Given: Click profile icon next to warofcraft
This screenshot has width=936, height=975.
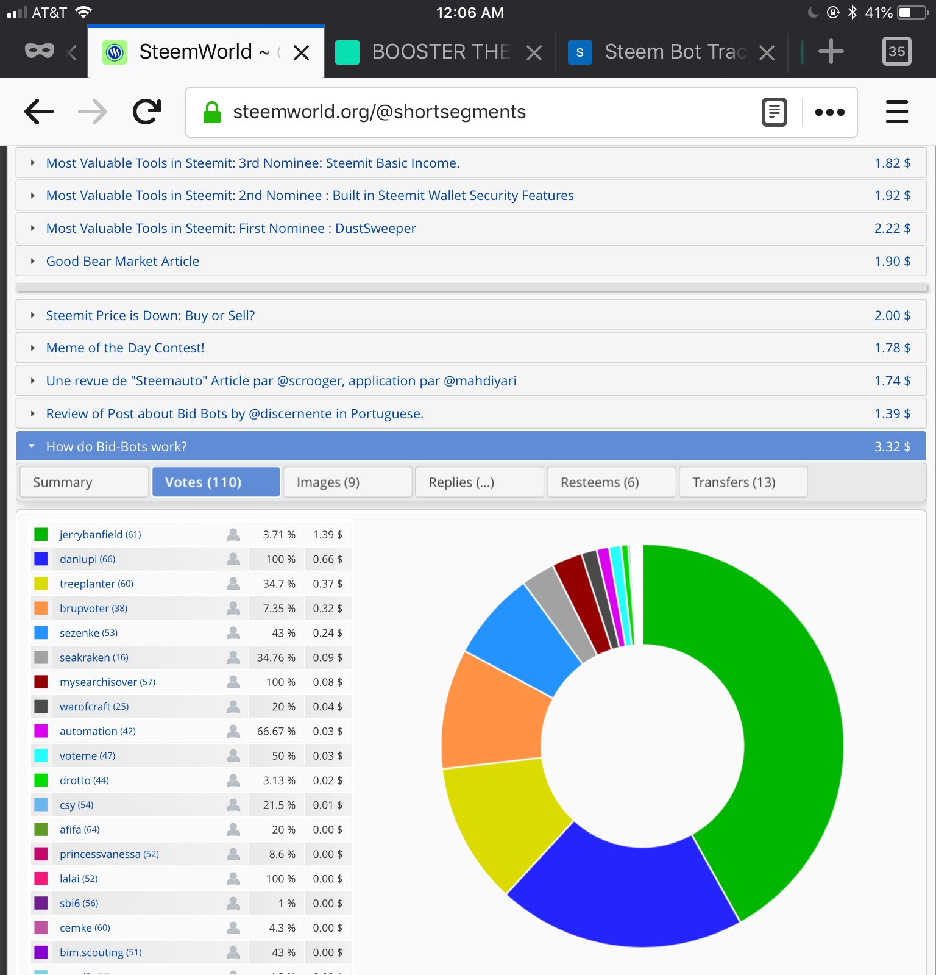Looking at the screenshot, I should pyautogui.click(x=233, y=707).
